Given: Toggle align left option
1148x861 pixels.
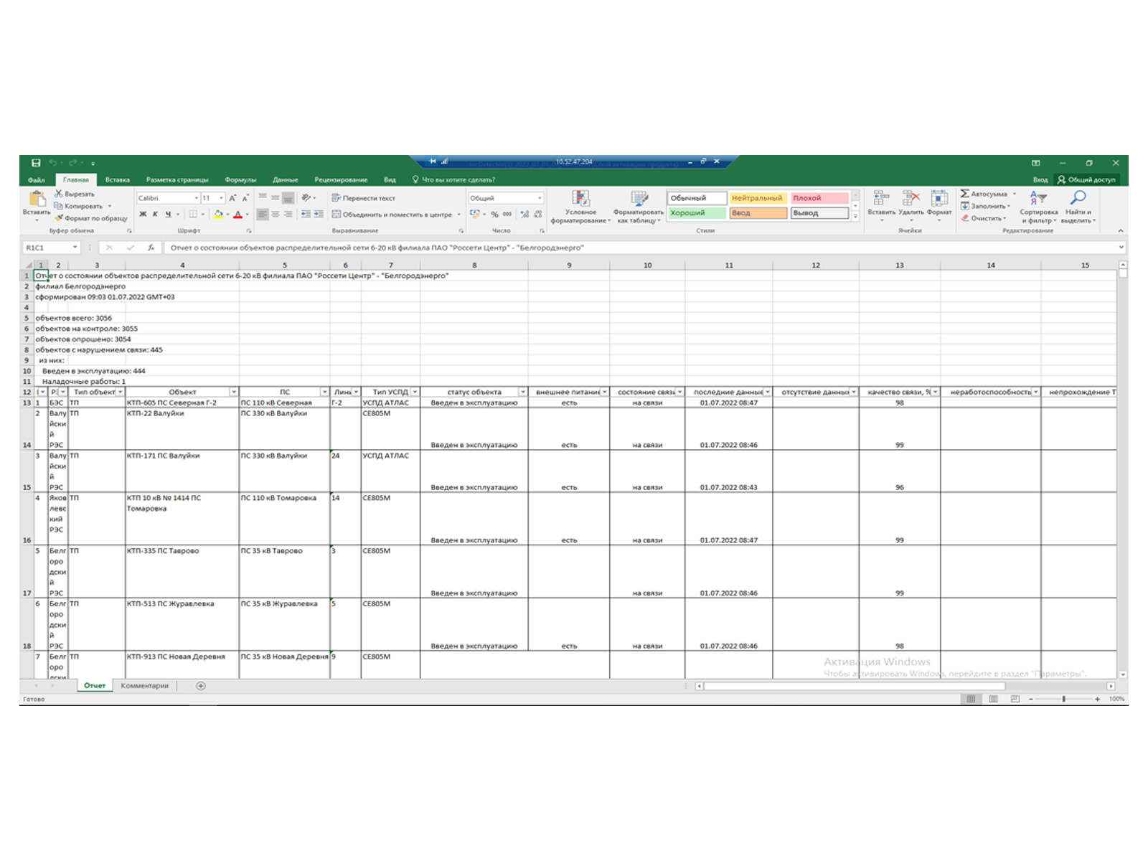Looking at the screenshot, I should click(263, 214).
